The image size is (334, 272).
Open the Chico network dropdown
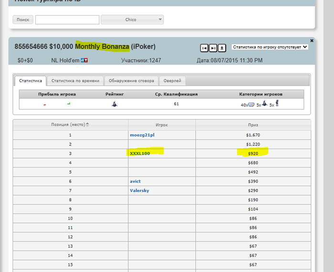[132, 20]
